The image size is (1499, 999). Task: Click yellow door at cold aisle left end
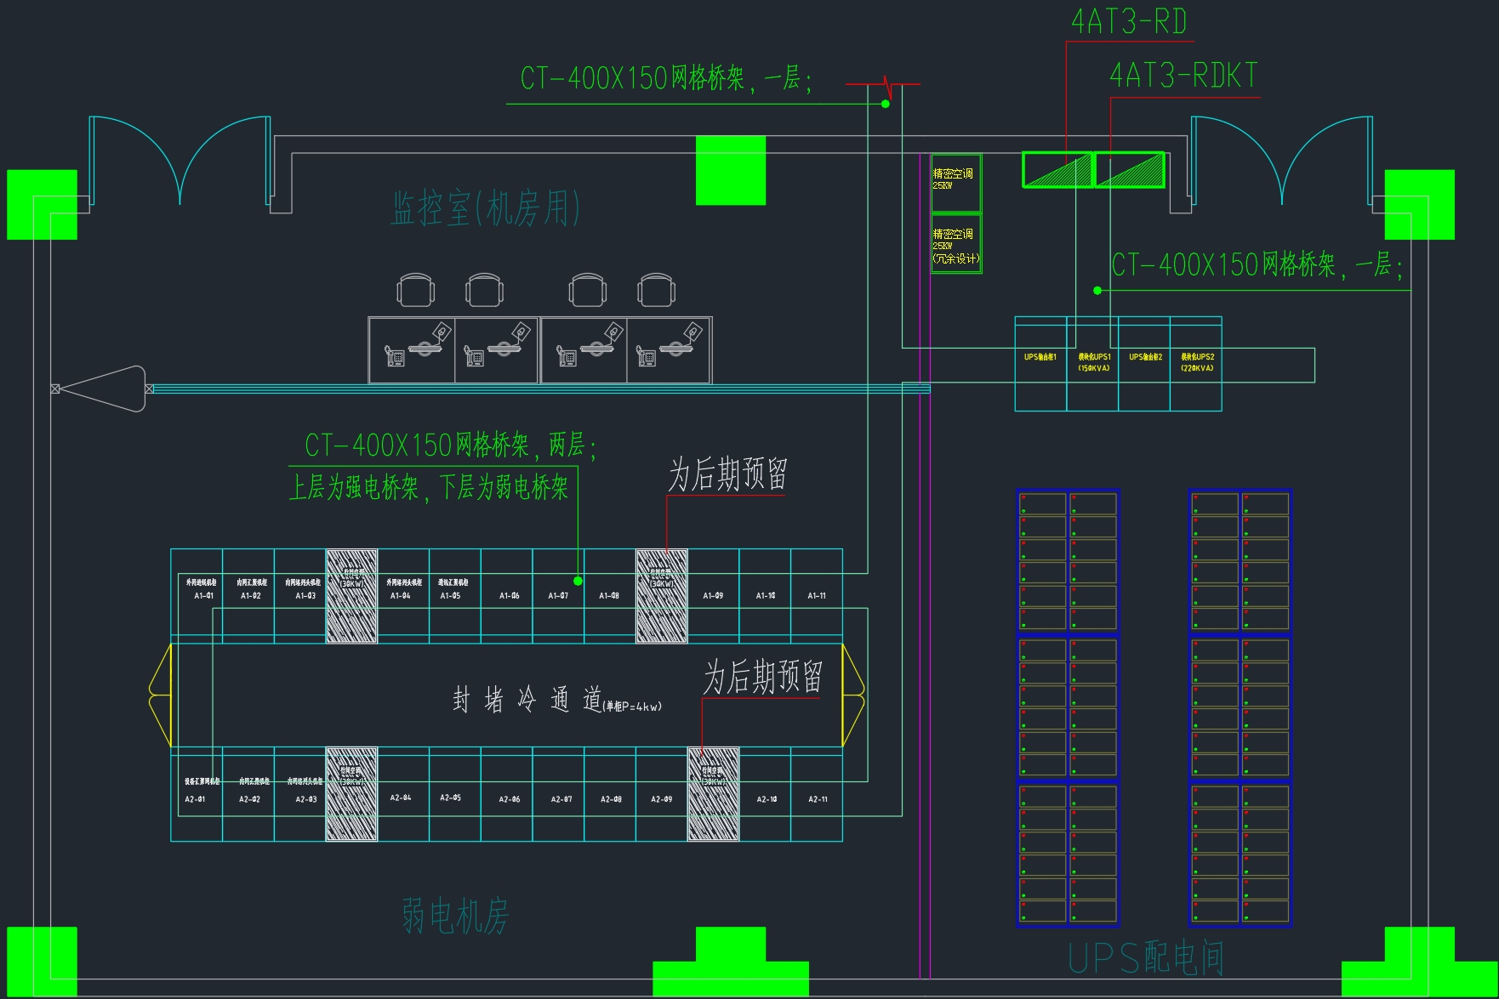click(x=161, y=695)
